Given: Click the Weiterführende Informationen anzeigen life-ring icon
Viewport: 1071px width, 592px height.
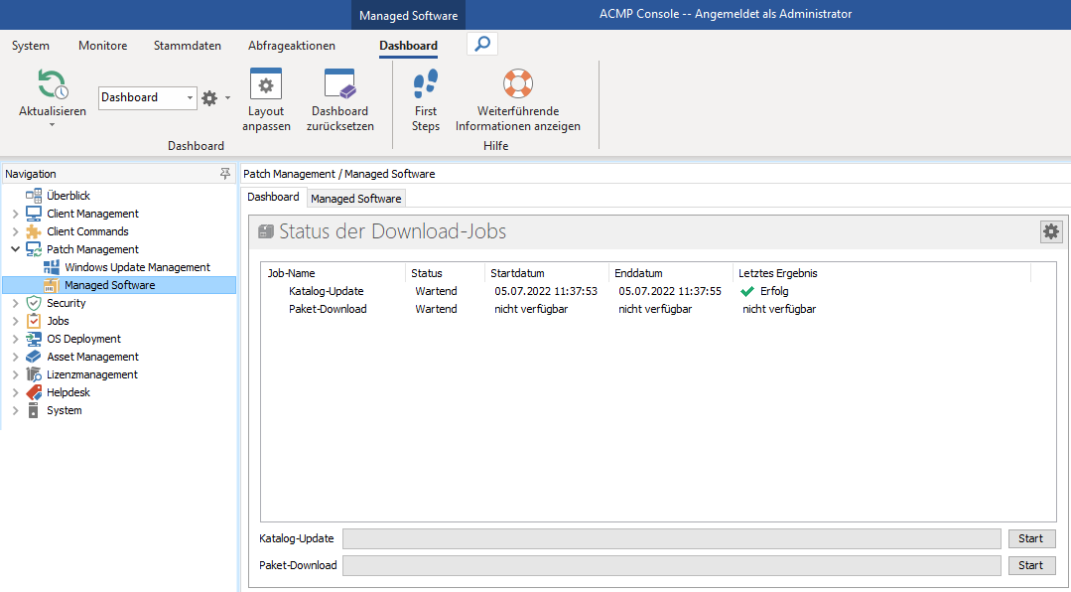Looking at the screenshot, I should click(x=517, y=83).
